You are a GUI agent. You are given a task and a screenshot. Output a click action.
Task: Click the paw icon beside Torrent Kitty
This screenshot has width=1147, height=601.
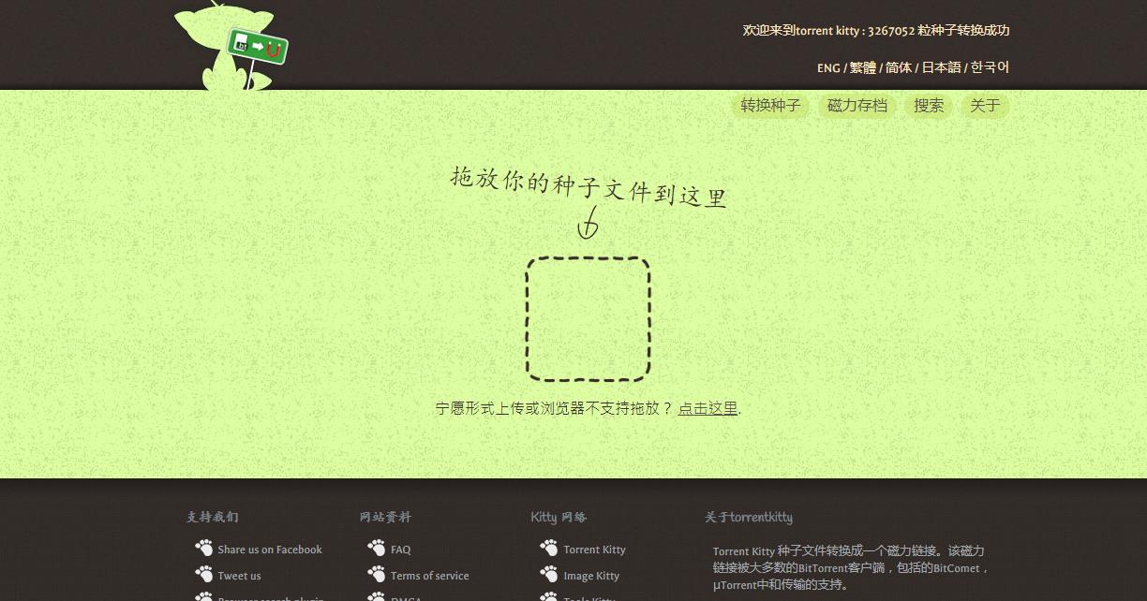550,548
